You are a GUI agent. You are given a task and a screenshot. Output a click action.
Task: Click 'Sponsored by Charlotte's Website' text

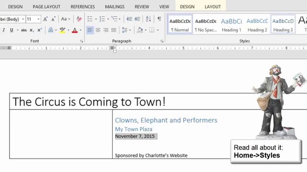tap(151, 155)
